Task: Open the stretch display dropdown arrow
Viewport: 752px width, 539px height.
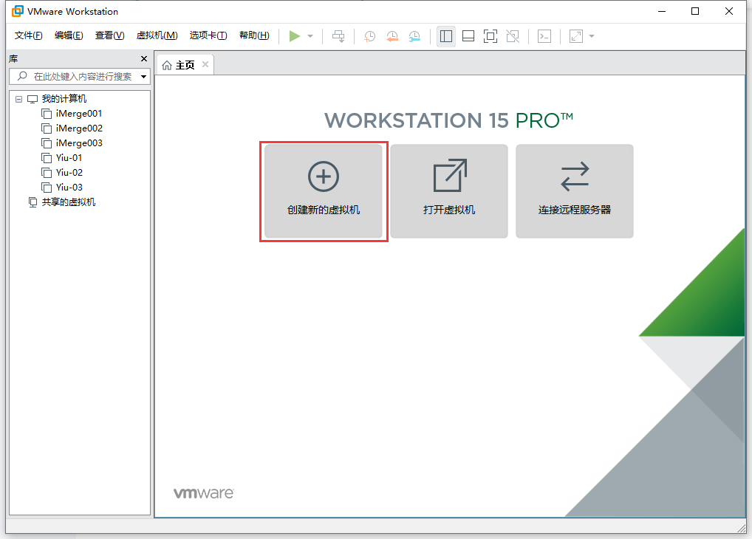Action: point(592,36)
